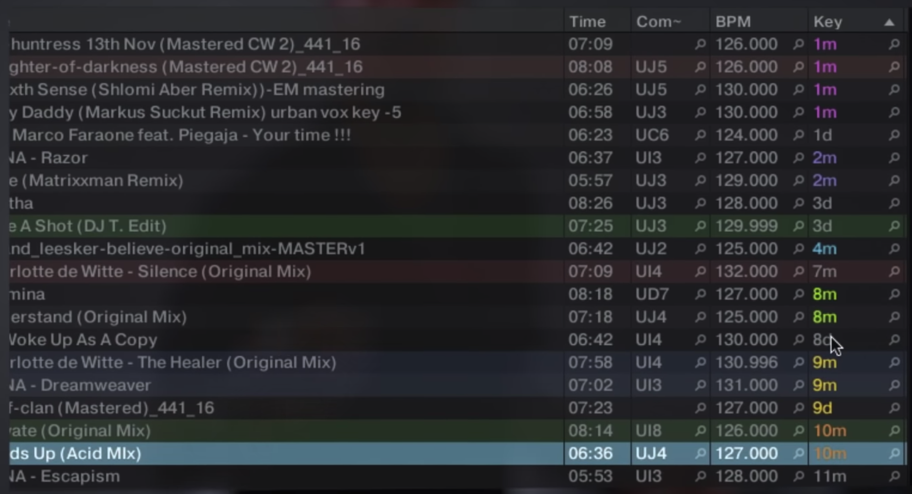Click comment search icon for Your time track
The width and height of the screenshot is (912, 494).
[700, 135]
